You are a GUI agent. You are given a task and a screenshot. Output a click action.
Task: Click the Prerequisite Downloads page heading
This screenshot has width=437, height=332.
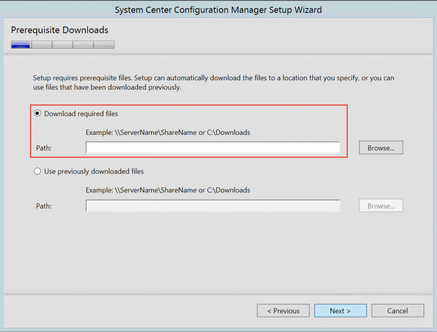click(60, 30)
